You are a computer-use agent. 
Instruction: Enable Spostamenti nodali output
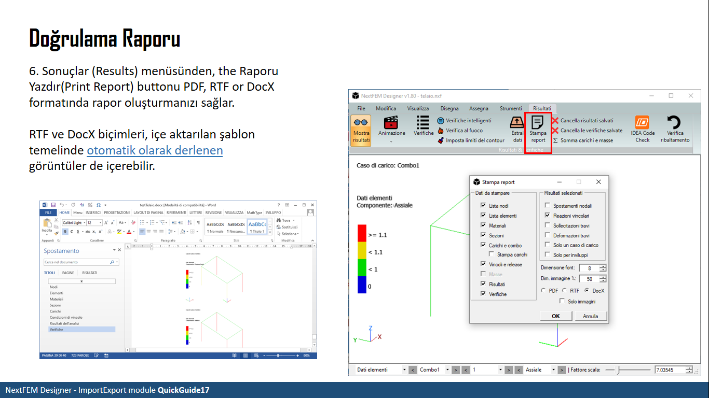coord(547,205)
